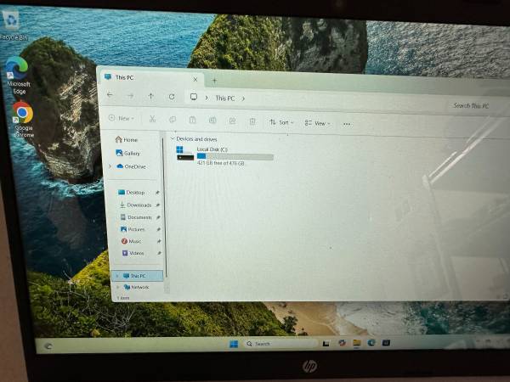510x382 pixels.
Task: Expand the OneDrive tree node
Action: tap(110, 166)
